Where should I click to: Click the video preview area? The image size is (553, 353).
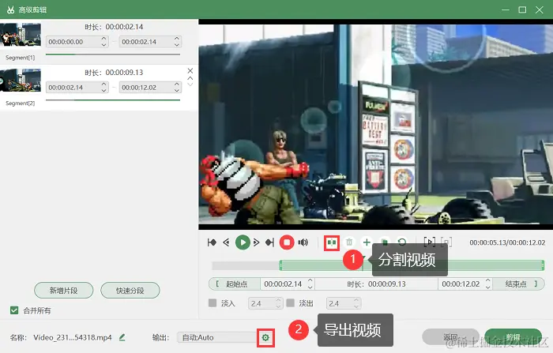click(375, 124)
